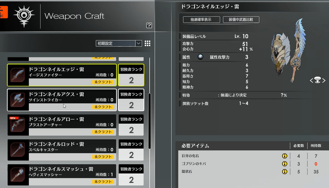
Task: Click 未クラフト tag on ドラゴンネイルロッド・雷
Action: 102,157
